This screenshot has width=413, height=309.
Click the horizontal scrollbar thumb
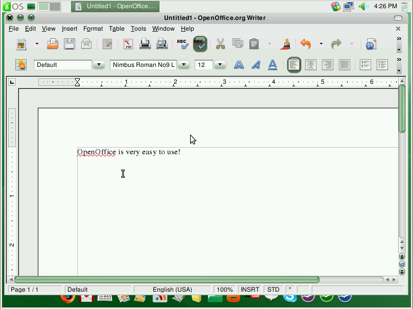167,279
